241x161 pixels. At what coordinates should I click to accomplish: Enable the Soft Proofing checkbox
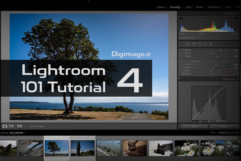click(28, 126)
